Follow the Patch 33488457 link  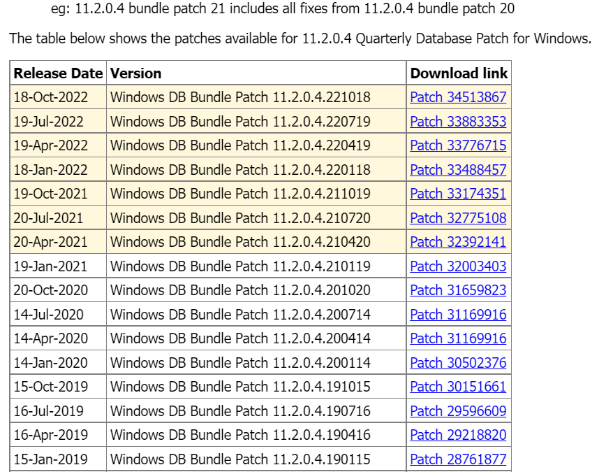458,170
